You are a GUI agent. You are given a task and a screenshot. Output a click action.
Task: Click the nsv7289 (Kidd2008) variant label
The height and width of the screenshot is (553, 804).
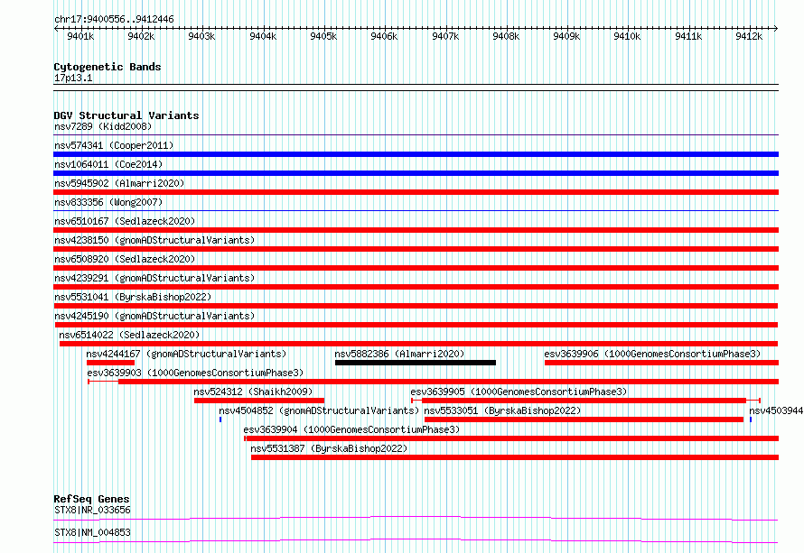point(103,126)
